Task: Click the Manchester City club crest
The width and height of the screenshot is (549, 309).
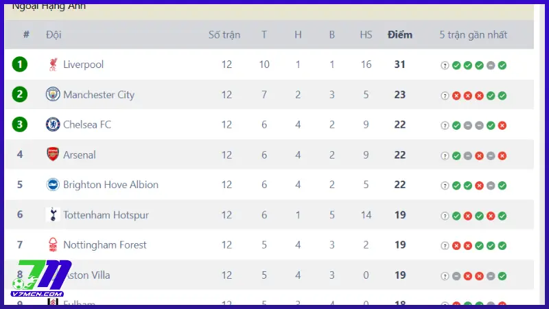Action: coord(53,95)
